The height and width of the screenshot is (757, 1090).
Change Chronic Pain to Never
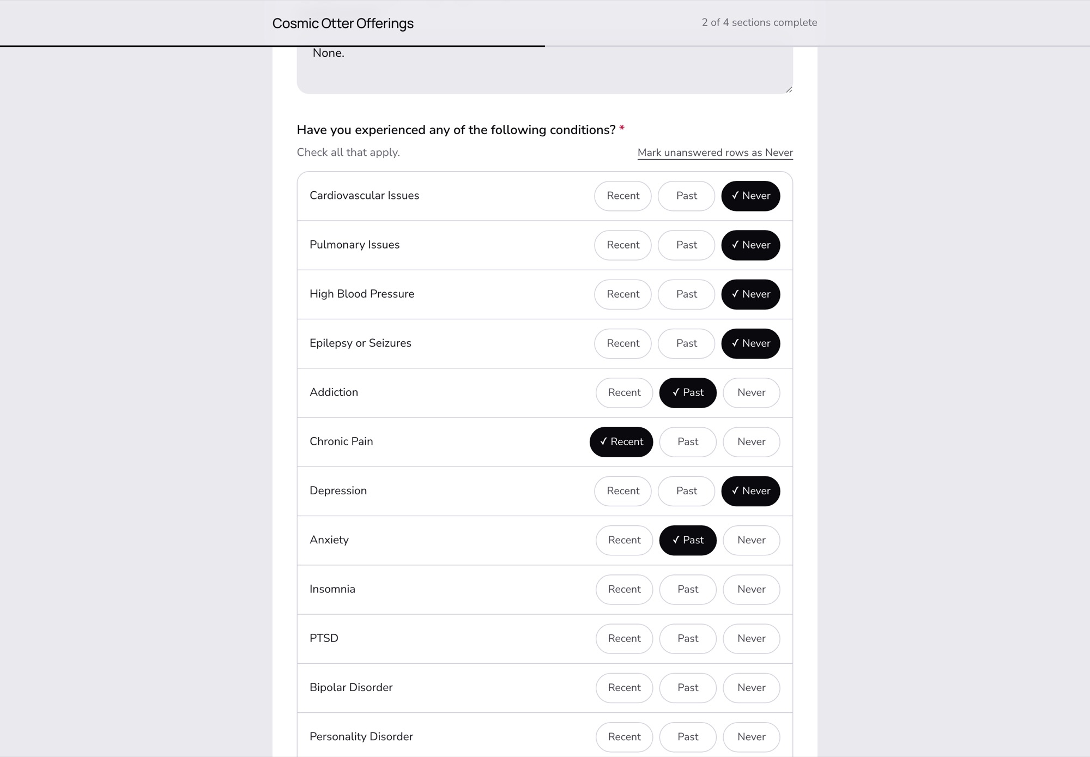pos(751,441)
